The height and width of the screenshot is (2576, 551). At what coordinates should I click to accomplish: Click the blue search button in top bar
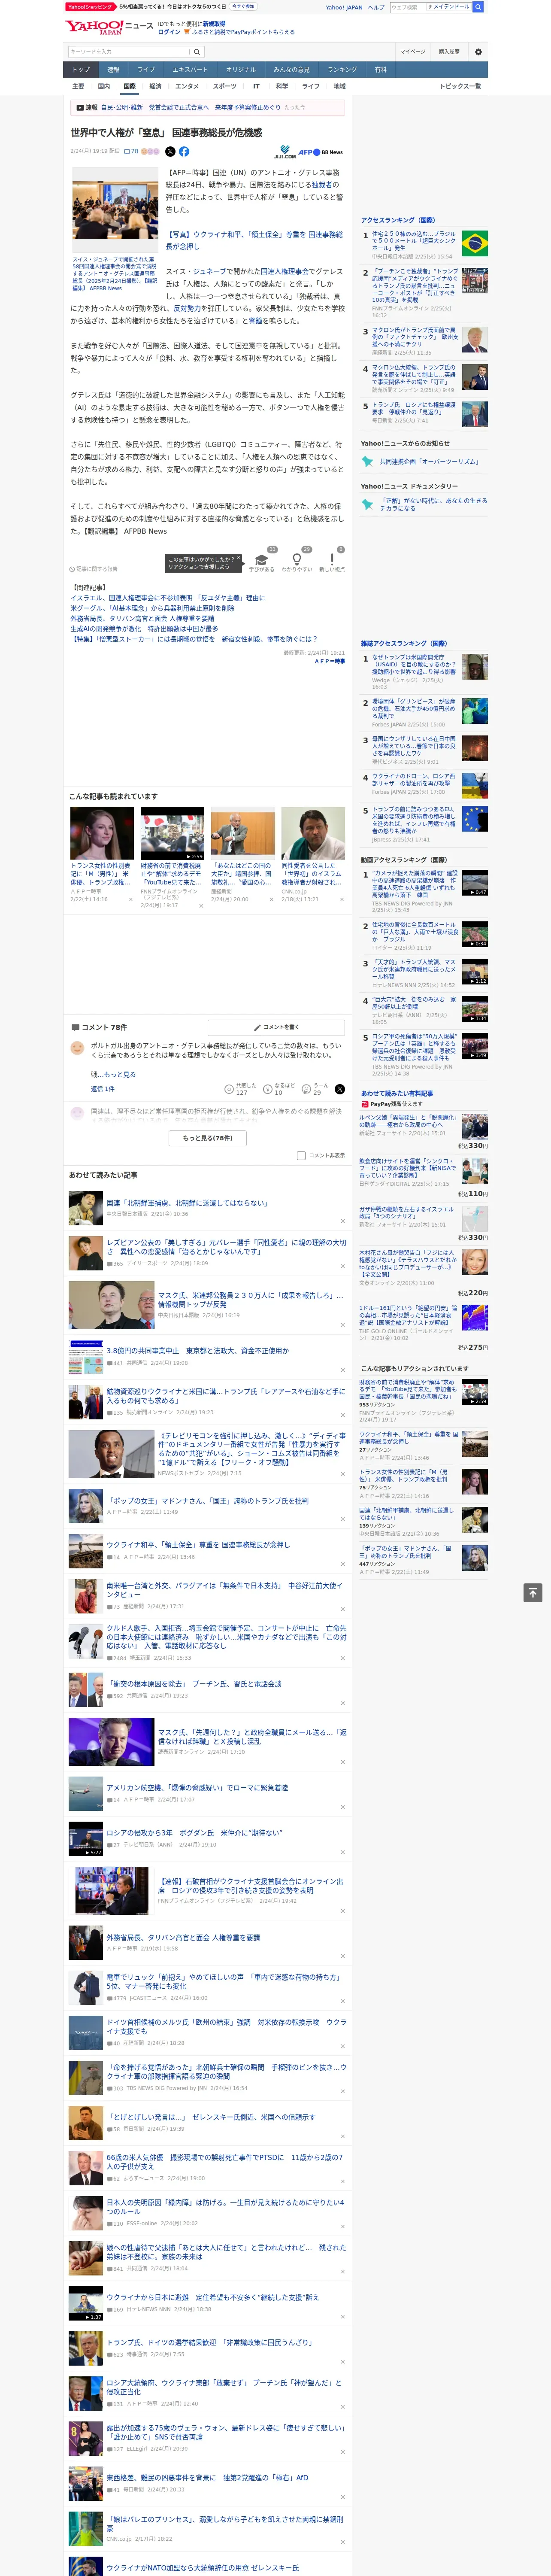[478, 7]
